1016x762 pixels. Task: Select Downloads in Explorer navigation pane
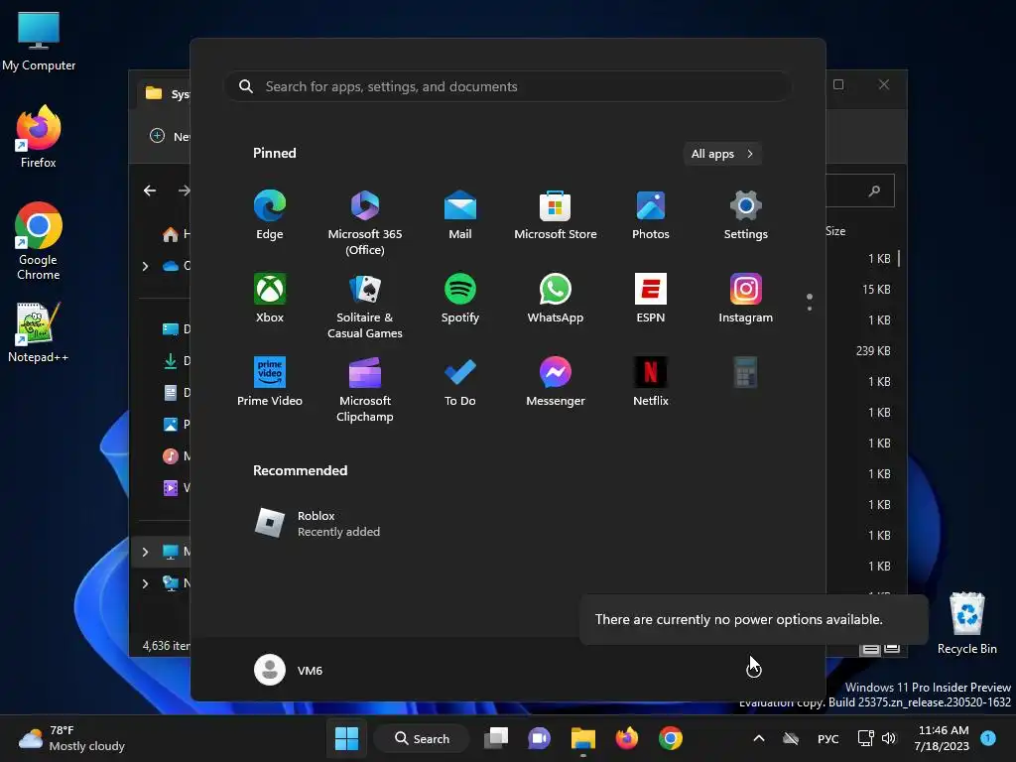pos(175,361)
